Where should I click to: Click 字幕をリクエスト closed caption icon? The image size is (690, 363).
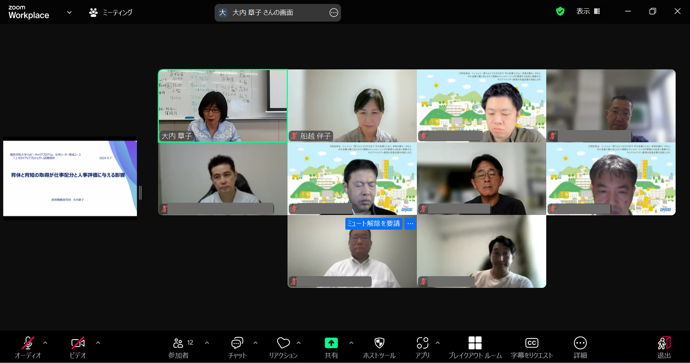(532, 347)
